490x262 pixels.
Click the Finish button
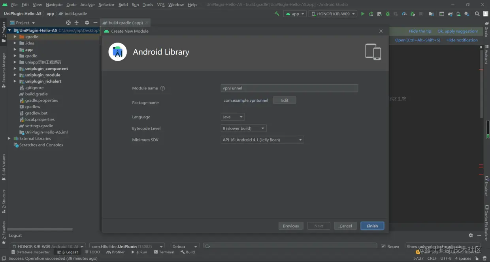pyautogui.click(x=372, y=226)
